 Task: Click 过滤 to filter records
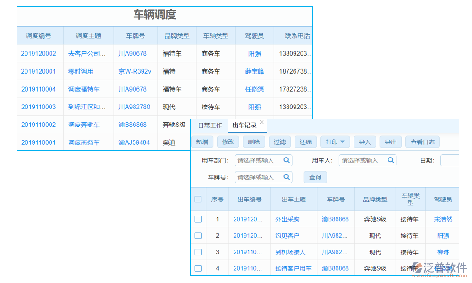(x=279, y=141)
